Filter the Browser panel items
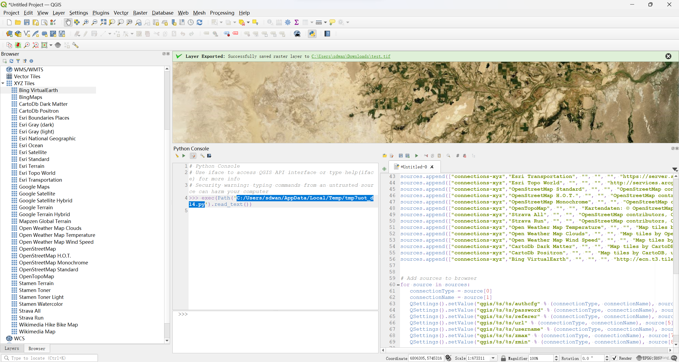 tap(18, 61)
